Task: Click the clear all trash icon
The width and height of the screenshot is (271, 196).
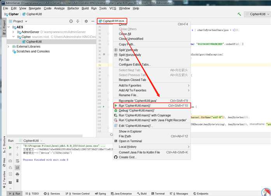Action: (x=17, y=180)
